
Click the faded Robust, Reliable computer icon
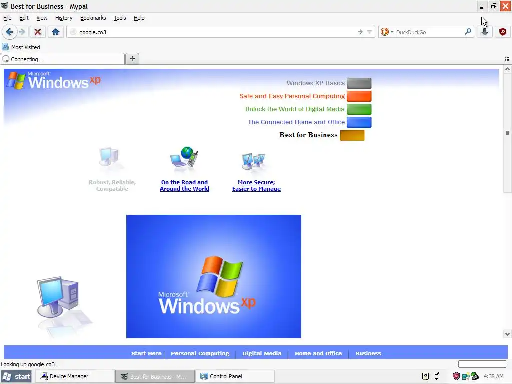110,159
